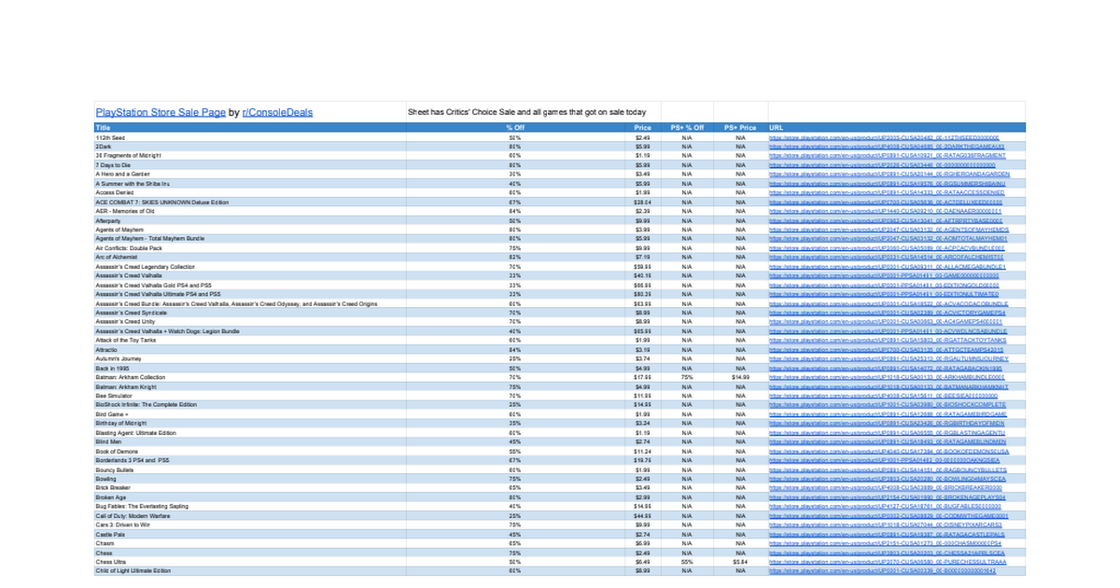This screenshot has height=588, width=1120.
Task: Select the 'Book of Demons' title cell
Action: [x=251, y=451]
